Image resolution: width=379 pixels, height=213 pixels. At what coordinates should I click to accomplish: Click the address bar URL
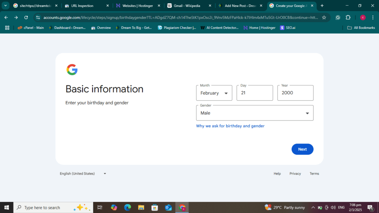(x=181, y=17)
